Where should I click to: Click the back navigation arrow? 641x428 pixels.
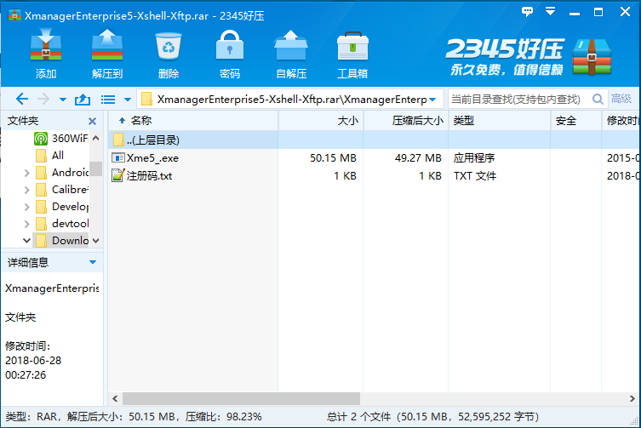pyautogui.click(x=22, y=99)
